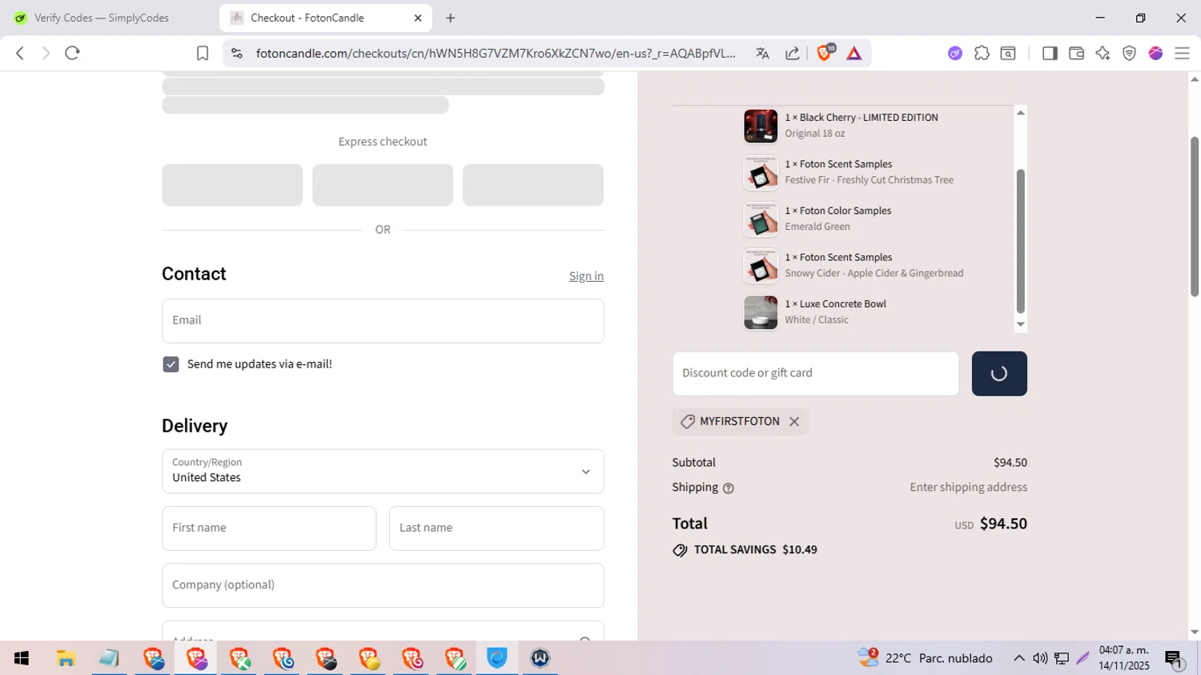Open a new browser tab
This screenshot has width=1201, height=675.
click(451, 18)
